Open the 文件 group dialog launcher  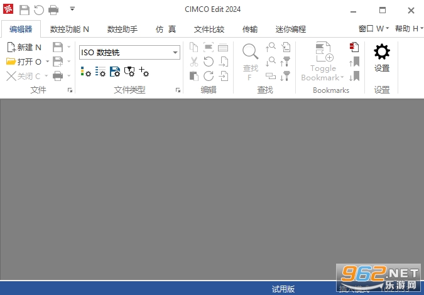point(70,90)
